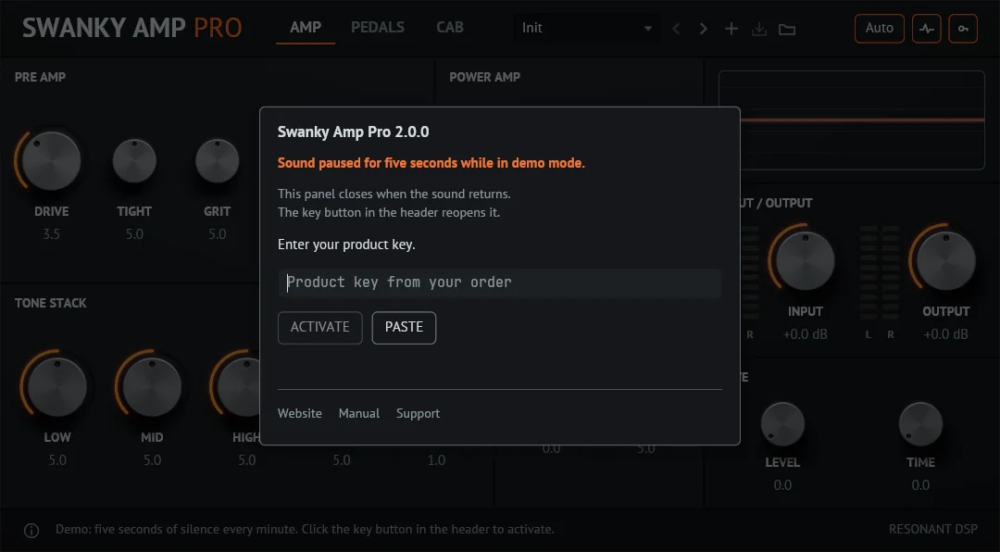The height and width of the screenshot is (552, 1000).
Task: Click the GRIT knob
Action: [217, 161]
